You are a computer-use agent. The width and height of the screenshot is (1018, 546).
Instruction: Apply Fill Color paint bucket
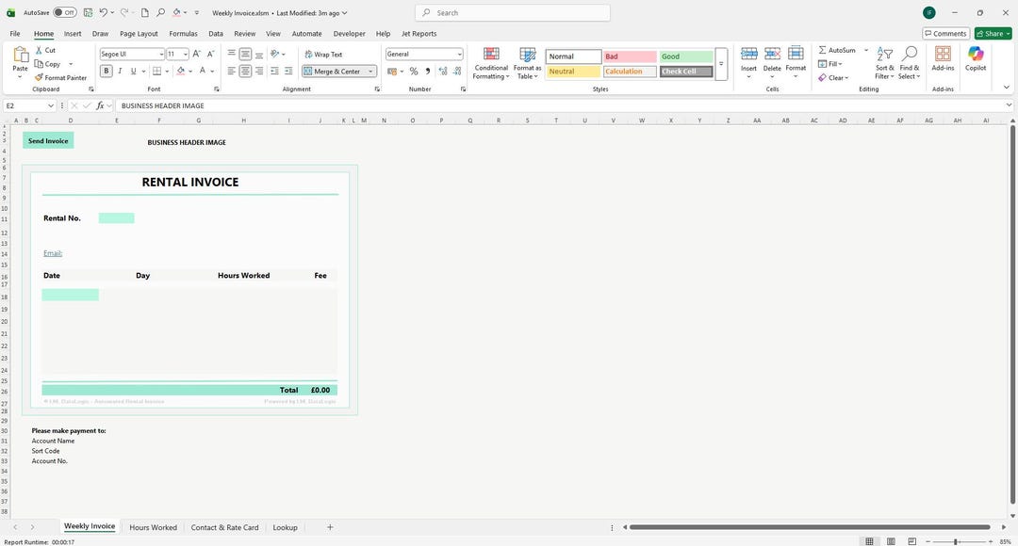click(181, 71)
